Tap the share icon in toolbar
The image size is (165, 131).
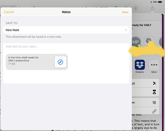(x=152, y=8)
